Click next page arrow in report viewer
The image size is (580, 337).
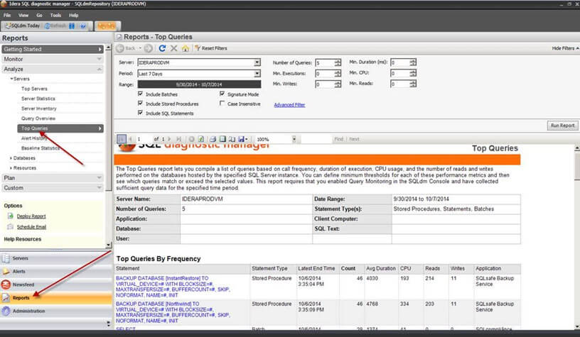169,139
